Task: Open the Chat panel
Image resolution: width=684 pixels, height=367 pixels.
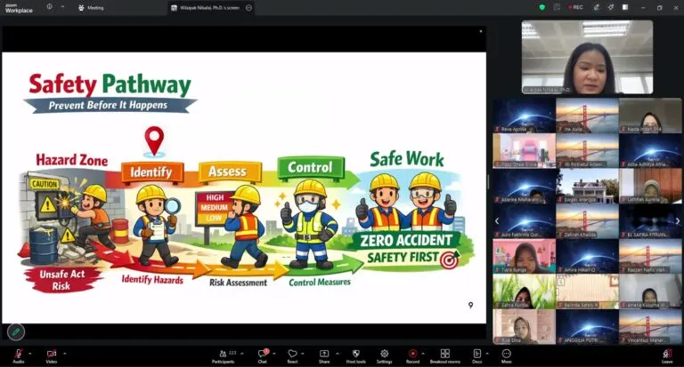Action: tap(262, 355)
